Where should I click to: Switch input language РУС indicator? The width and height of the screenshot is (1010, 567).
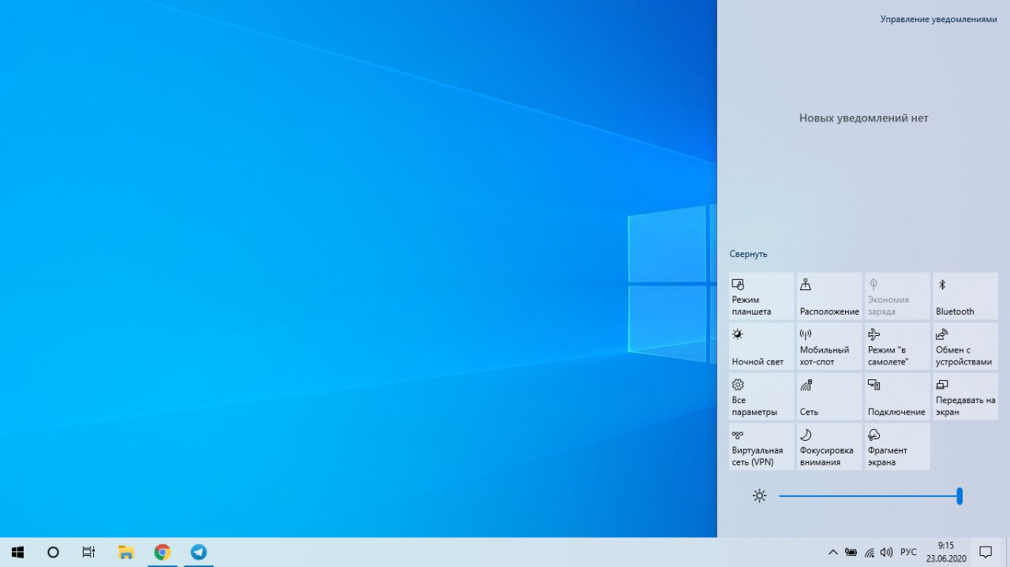point(909,552)
